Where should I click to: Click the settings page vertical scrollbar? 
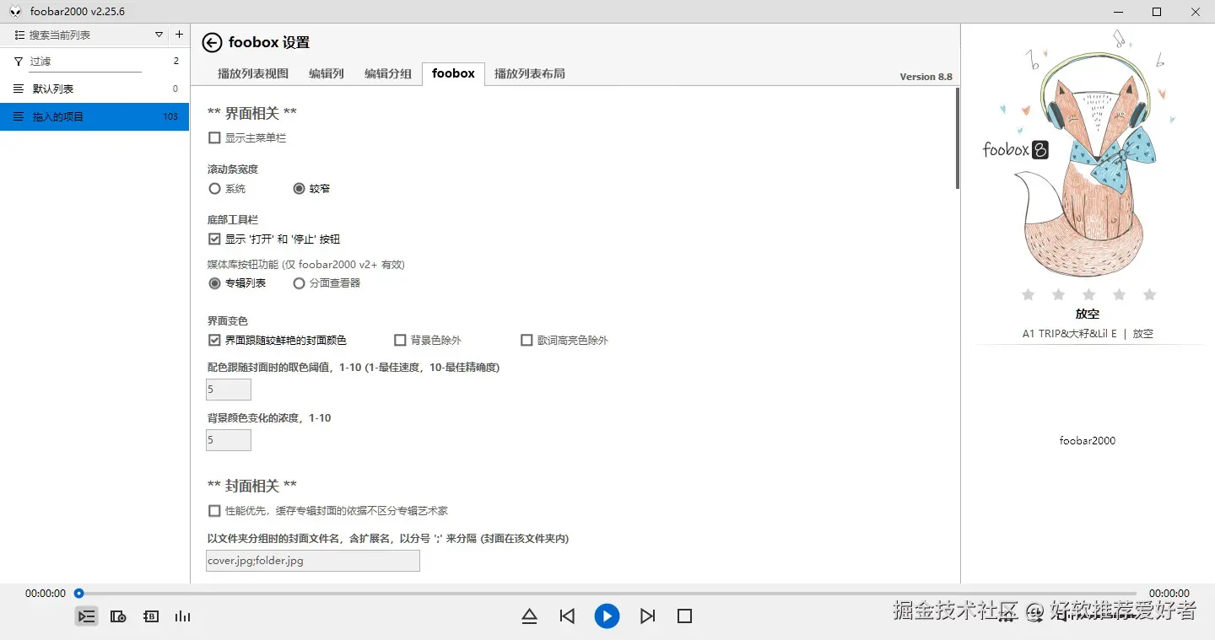coord(958,138)
